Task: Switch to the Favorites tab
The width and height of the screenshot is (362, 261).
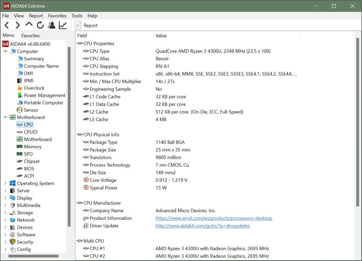Action: click(31, 36)
